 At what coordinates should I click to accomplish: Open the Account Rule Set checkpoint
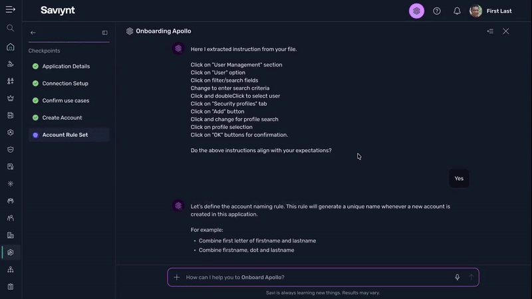[x=65, y=135]
